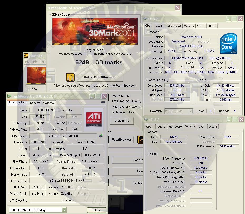Click the lower CPU-Z title bar icon
Image resolution: width=245 pixels, height=214 pixels.
(146, 120)
